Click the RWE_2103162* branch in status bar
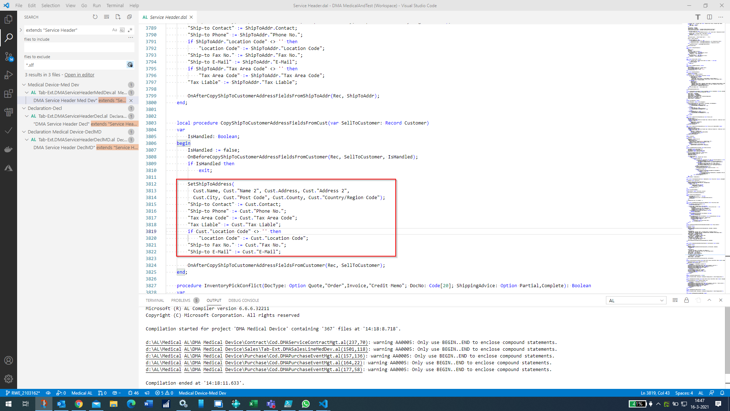This screenshot has height=411, width=730. click(23, 393)
